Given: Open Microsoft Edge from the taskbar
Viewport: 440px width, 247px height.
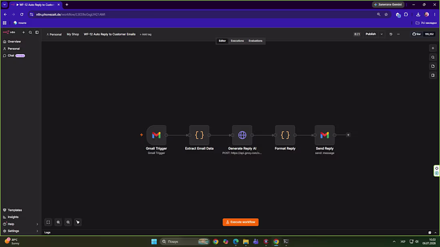Looking at the screenshot, I should pos(236,241).
